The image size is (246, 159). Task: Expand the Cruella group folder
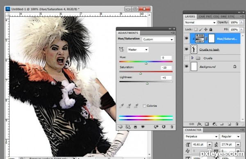click(192, 58)
